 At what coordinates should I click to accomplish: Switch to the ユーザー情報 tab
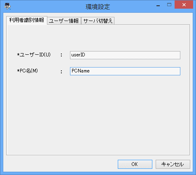64,21
